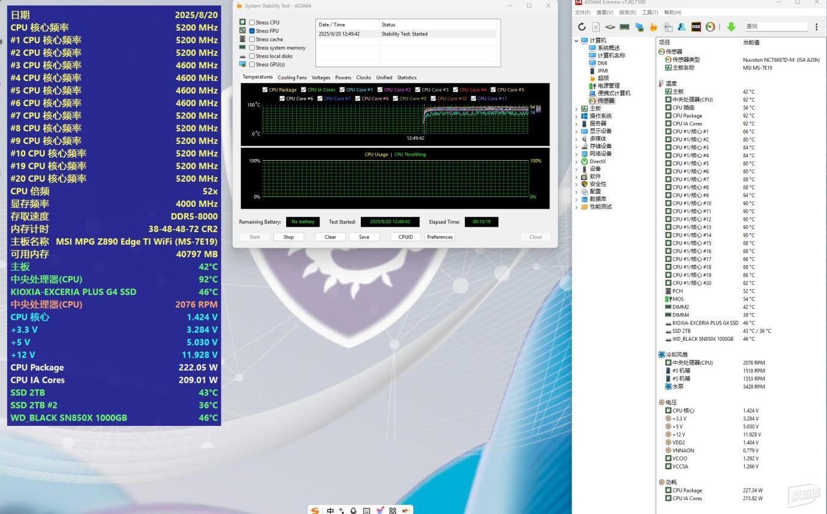Enable the Stress GPU(s) checkbox
The height and width of the screenshot is (514, 827).
pos(252,64)
